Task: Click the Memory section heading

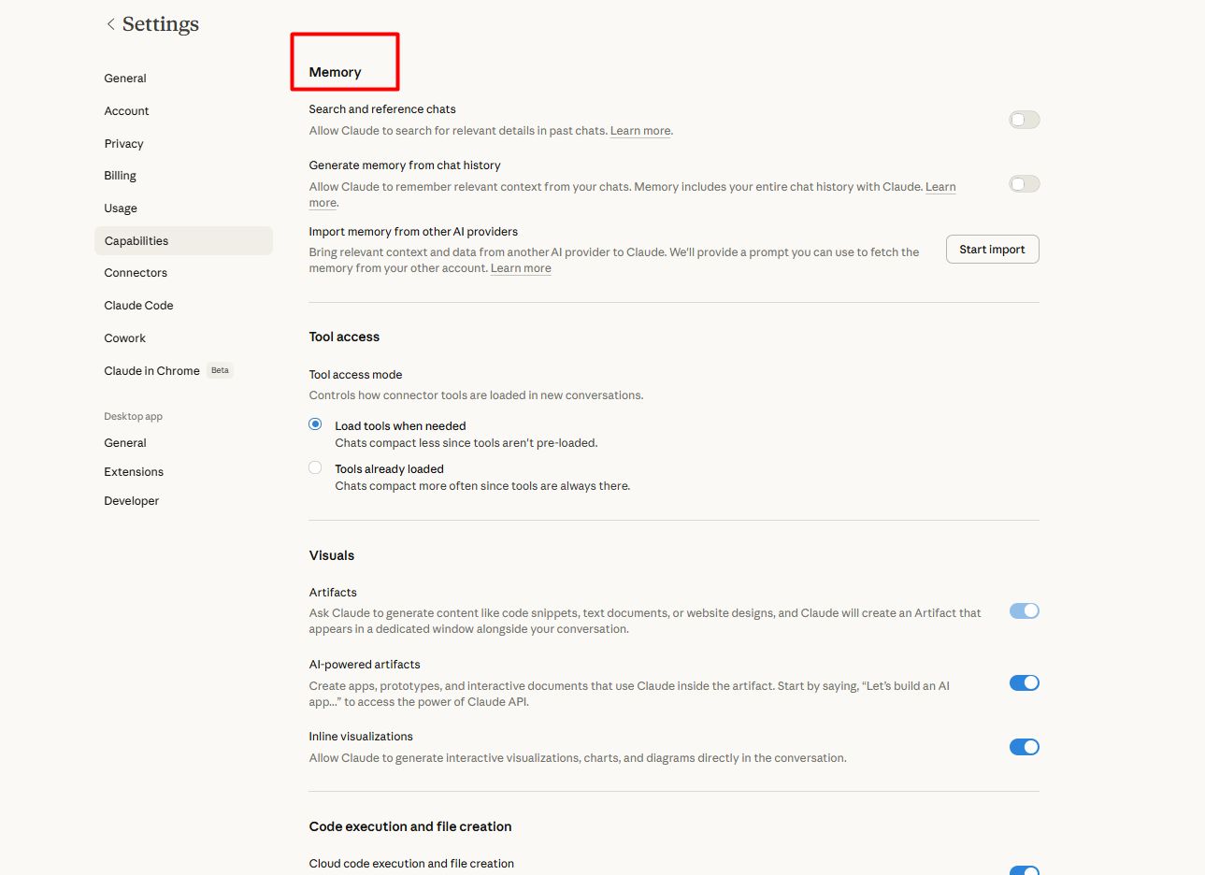Action: (335, 72)
